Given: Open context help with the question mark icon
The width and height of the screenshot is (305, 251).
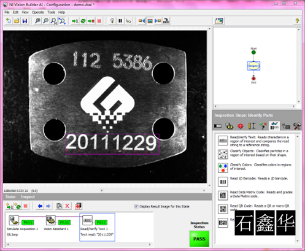Looking at the screenshot, I should [297, 21].
